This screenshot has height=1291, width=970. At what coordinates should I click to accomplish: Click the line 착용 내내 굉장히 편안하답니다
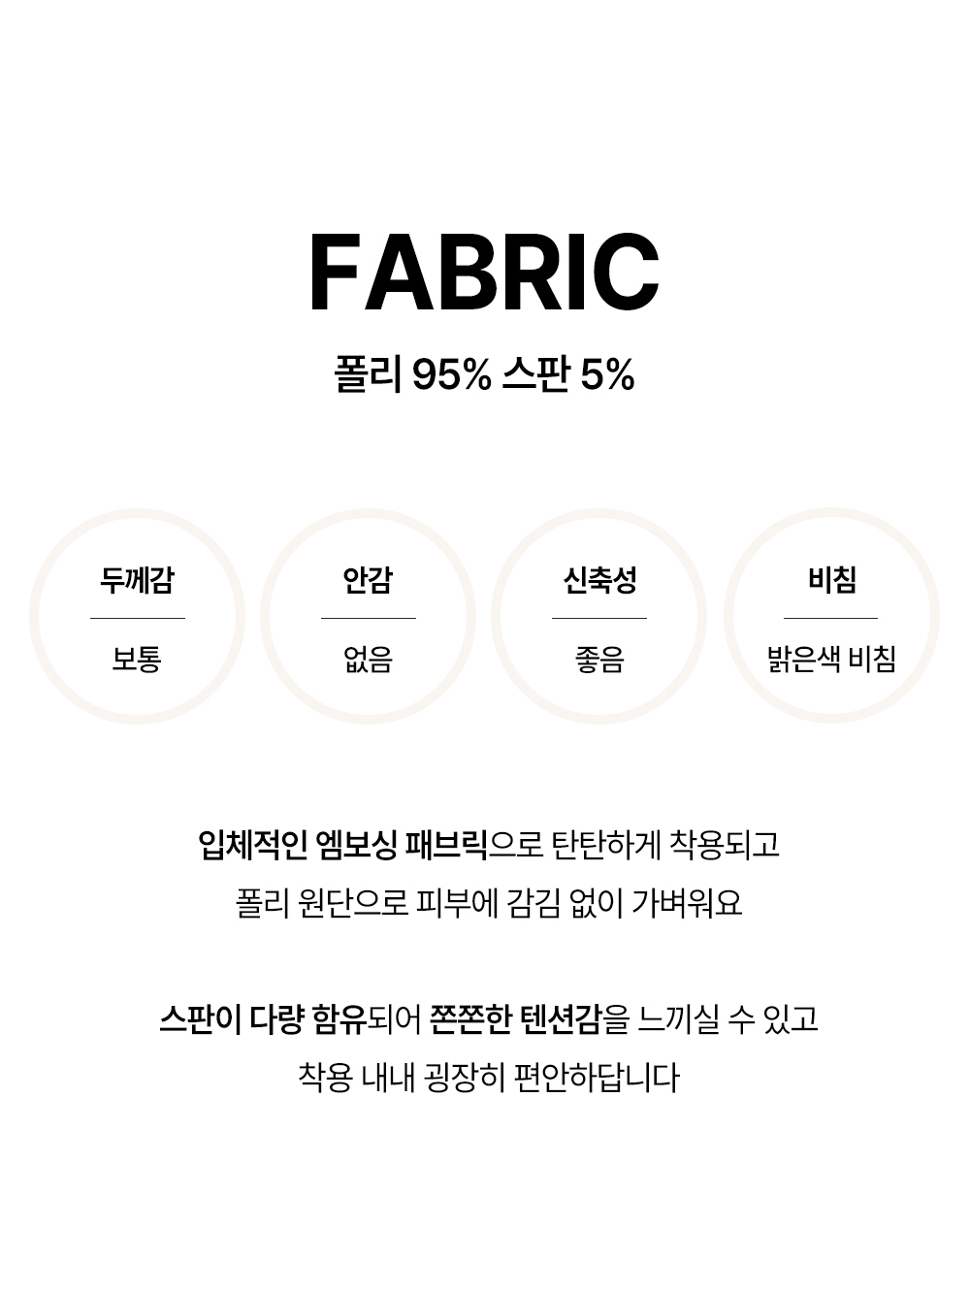(489, 1077)
